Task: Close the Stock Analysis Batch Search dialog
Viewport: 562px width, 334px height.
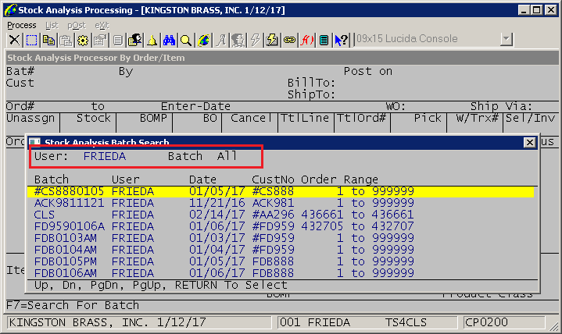Action: pos(529,142)
